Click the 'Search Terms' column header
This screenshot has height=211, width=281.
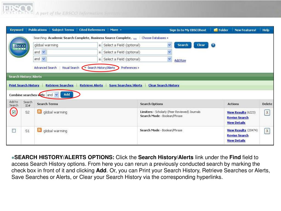pyautogui.click(x=47, y=104)
